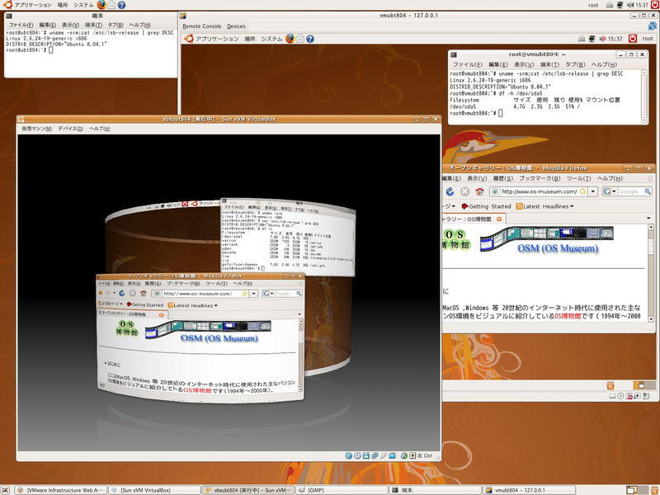Click floppy indicator in VirtualBox status bar

pyautogui.click(x=366, y=455)
